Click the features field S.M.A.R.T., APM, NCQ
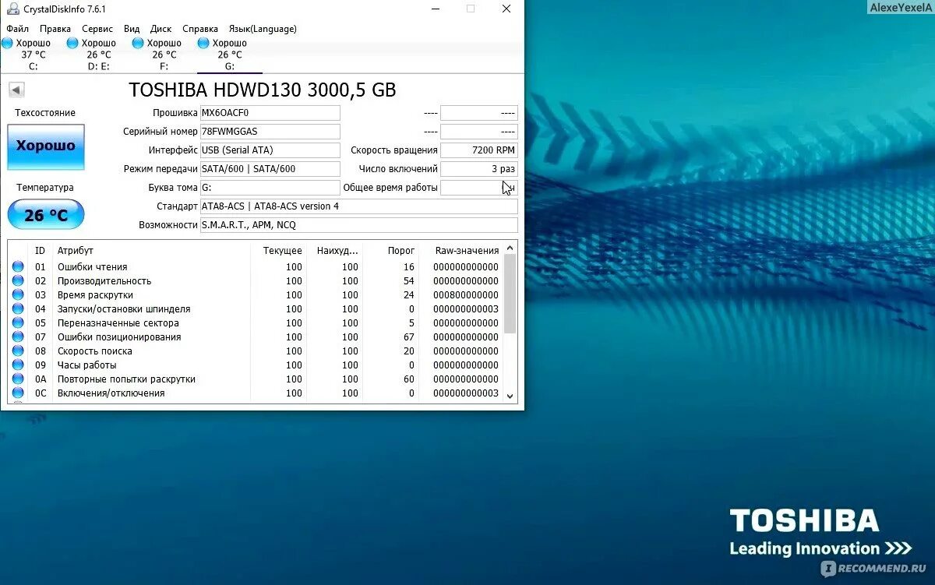Screen dimensions: 935x585 358,225
